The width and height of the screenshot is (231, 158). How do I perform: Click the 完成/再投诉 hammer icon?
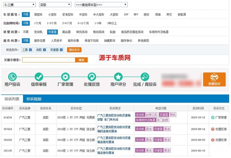pyautogui.click(x=145, y=77)
